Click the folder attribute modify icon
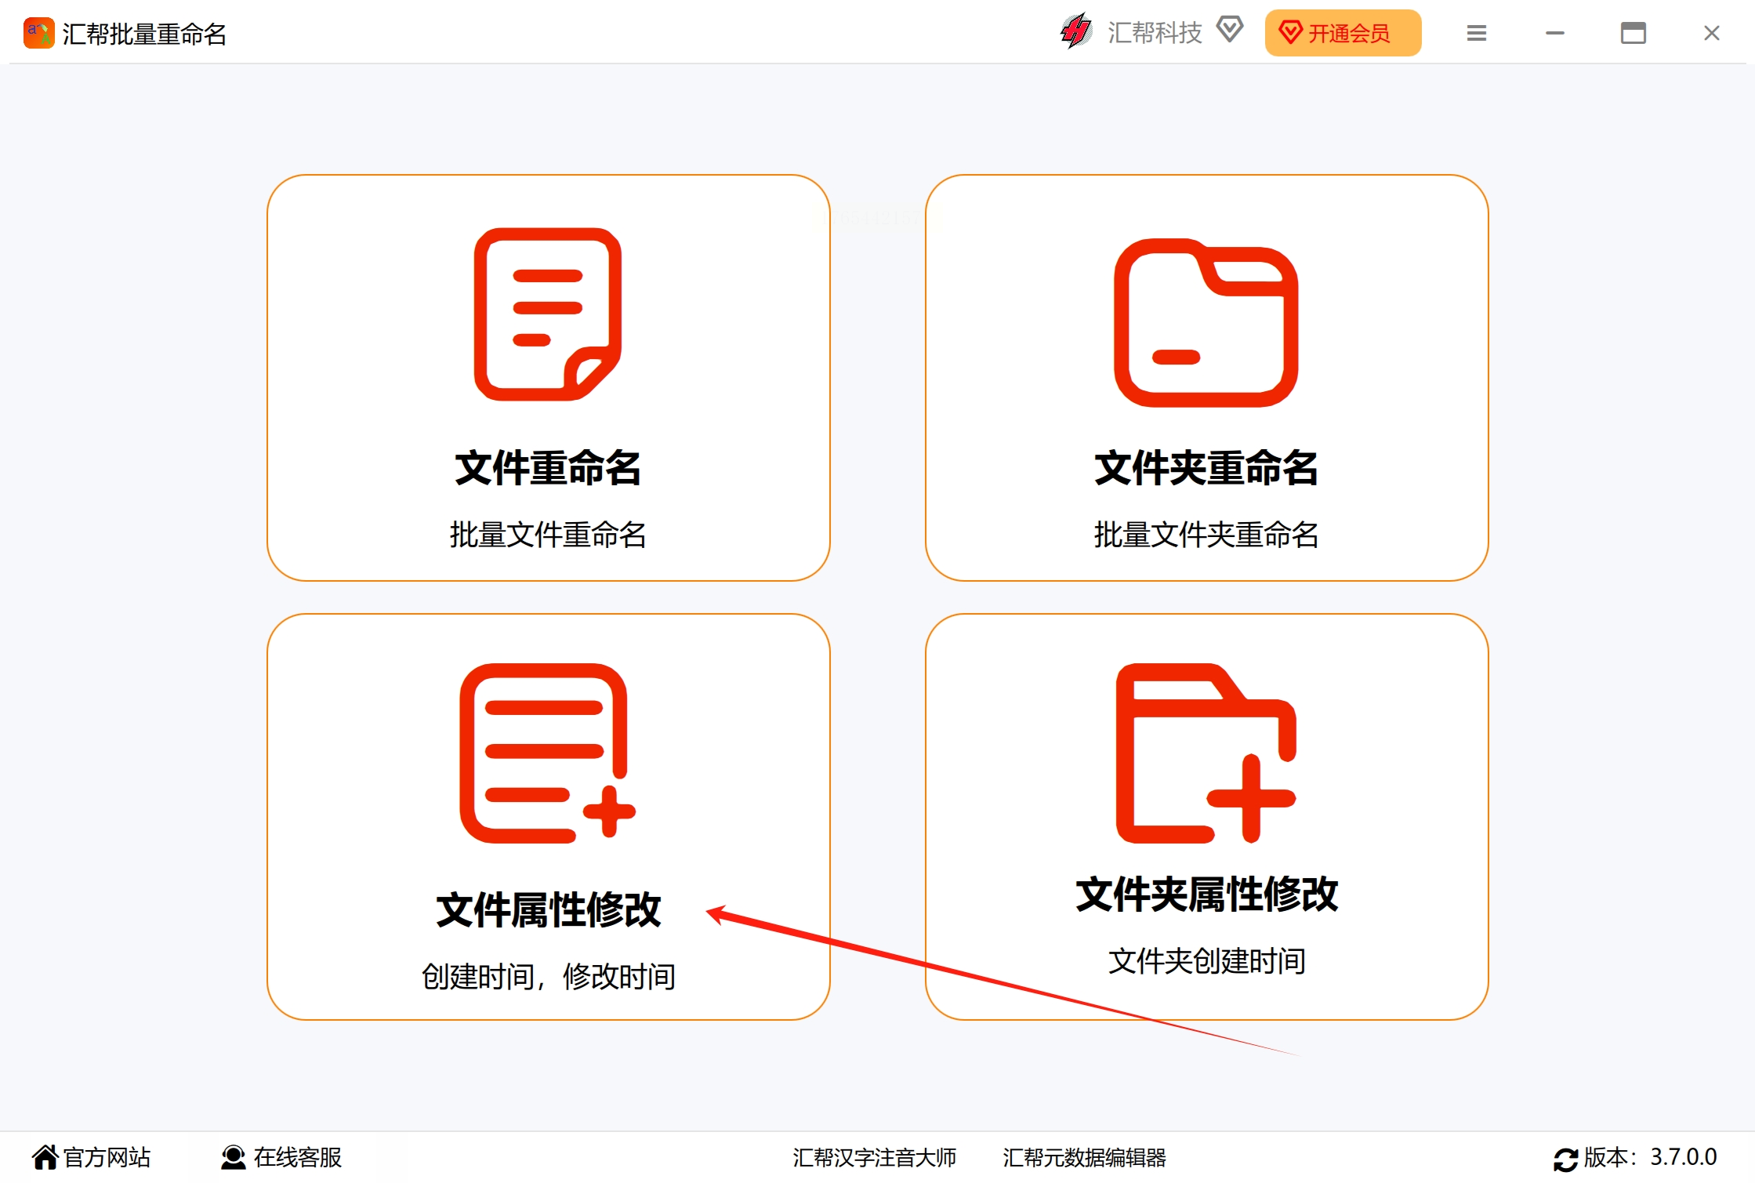 [x=1206, y=753]
